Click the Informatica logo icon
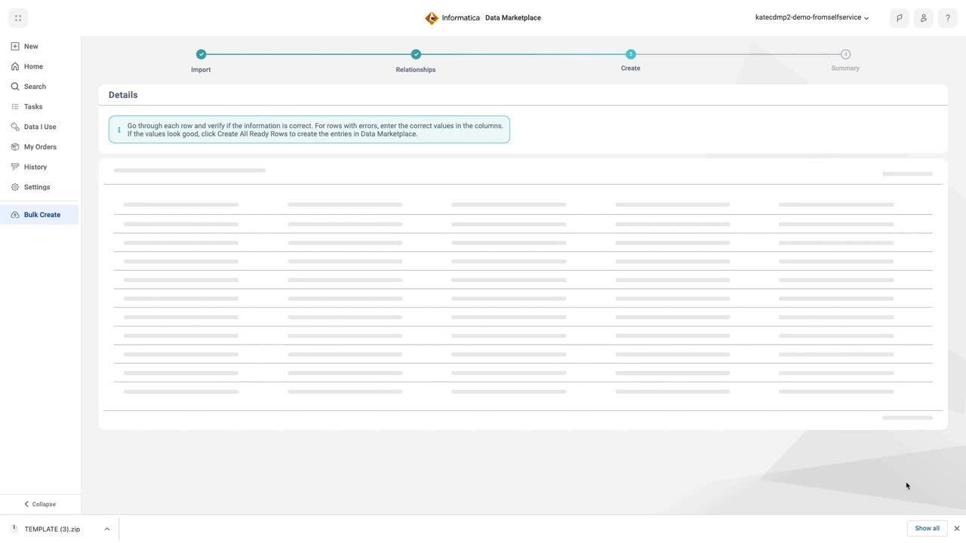 point(432,18)
